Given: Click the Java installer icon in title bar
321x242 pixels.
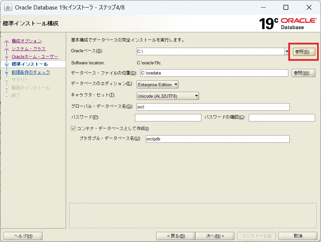Looking at the screenshot, I should [x=8, y=7].
